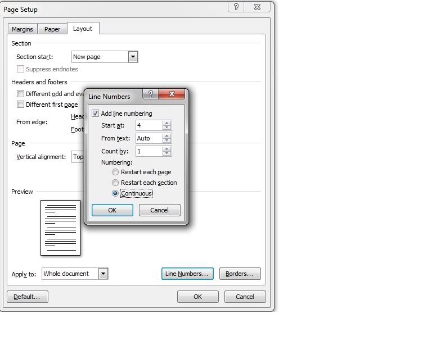Enable Different first page checkbox
432x345 pixels.
21,105
